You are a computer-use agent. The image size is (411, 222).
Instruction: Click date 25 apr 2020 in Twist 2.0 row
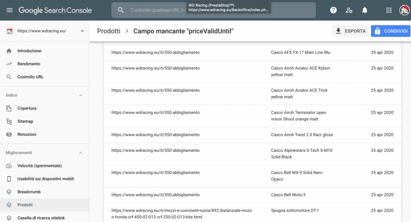point(382,135)
